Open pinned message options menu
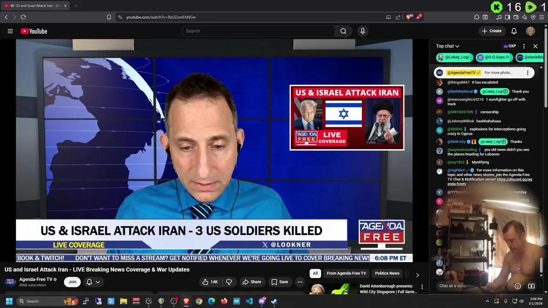Image resolution: width=548 pixels, height=308 pixels. tap(527, 73)
